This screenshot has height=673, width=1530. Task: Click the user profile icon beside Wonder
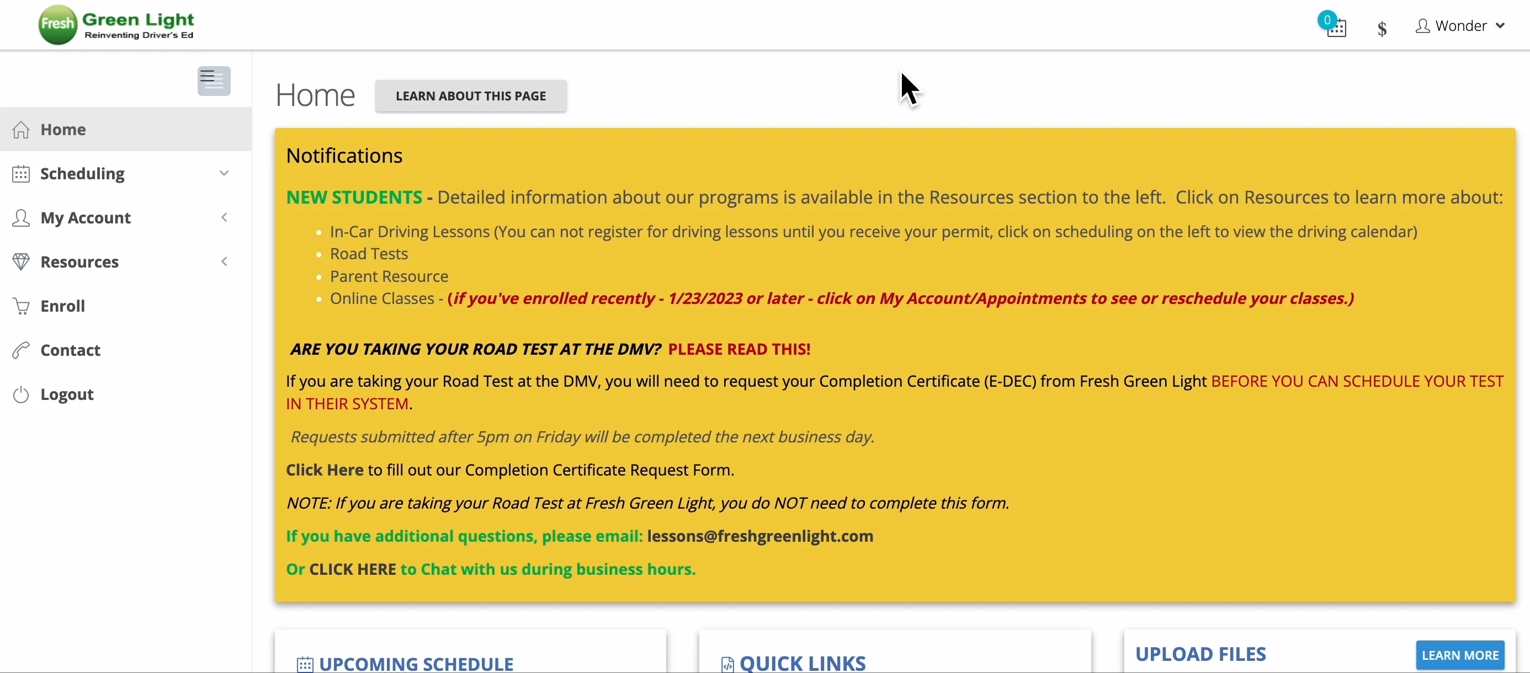pyautogui.click(x=1422, y=26)
